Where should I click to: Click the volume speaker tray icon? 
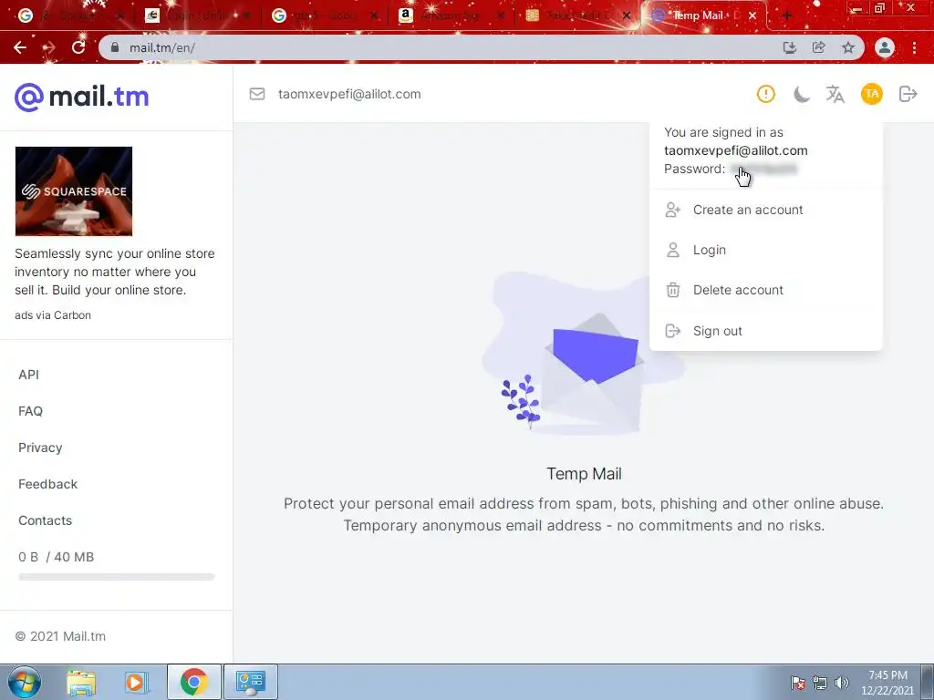coord(842,683)
